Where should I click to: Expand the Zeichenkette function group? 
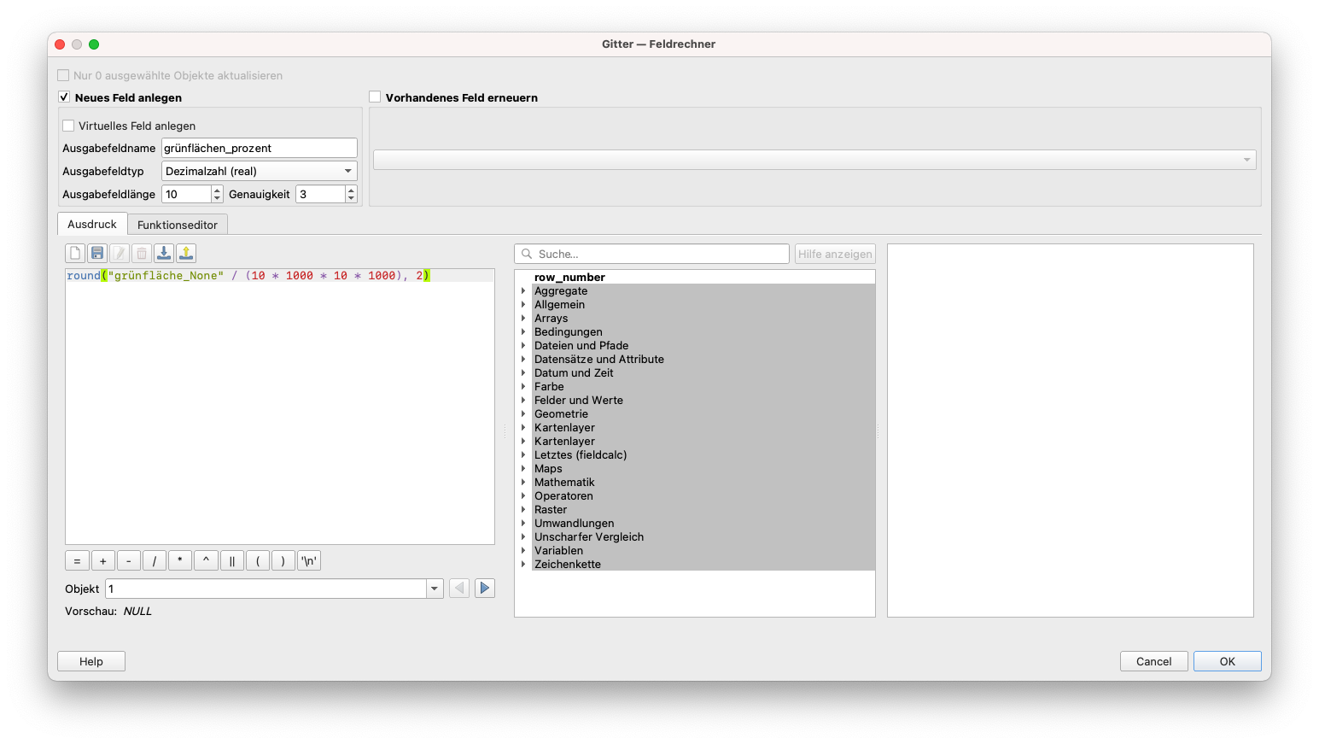[523, 565]
